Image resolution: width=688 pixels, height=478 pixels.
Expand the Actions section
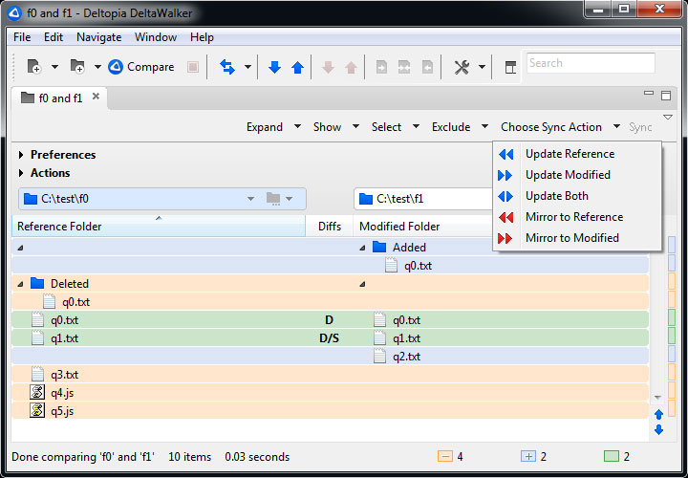coord(21,173)
